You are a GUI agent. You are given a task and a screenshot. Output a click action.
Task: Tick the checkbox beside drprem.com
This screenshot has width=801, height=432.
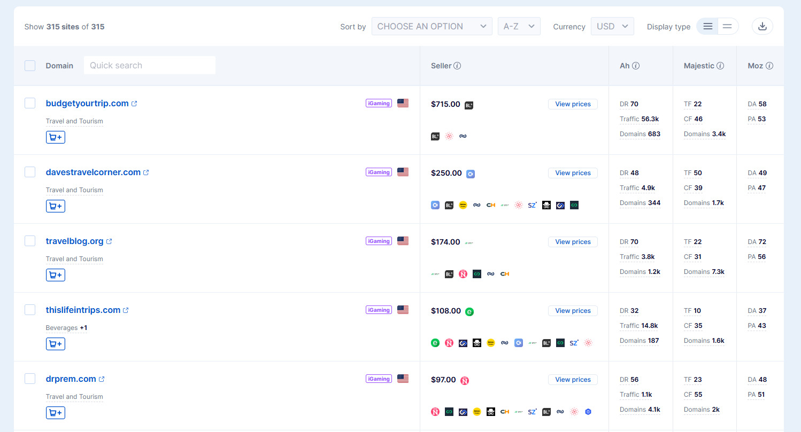(x=29, y=378)
